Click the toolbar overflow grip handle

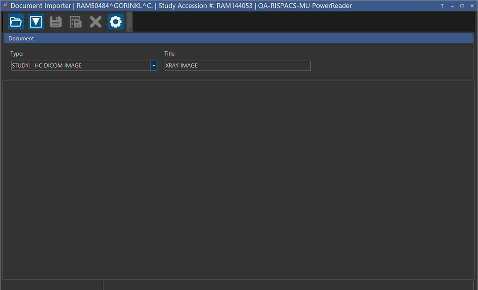point(129,22)
